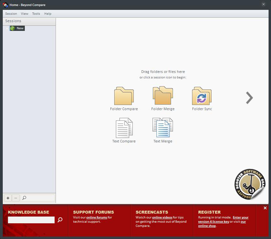Follow the online forums link
Screen dimensions: 271x239
[97, 217]
